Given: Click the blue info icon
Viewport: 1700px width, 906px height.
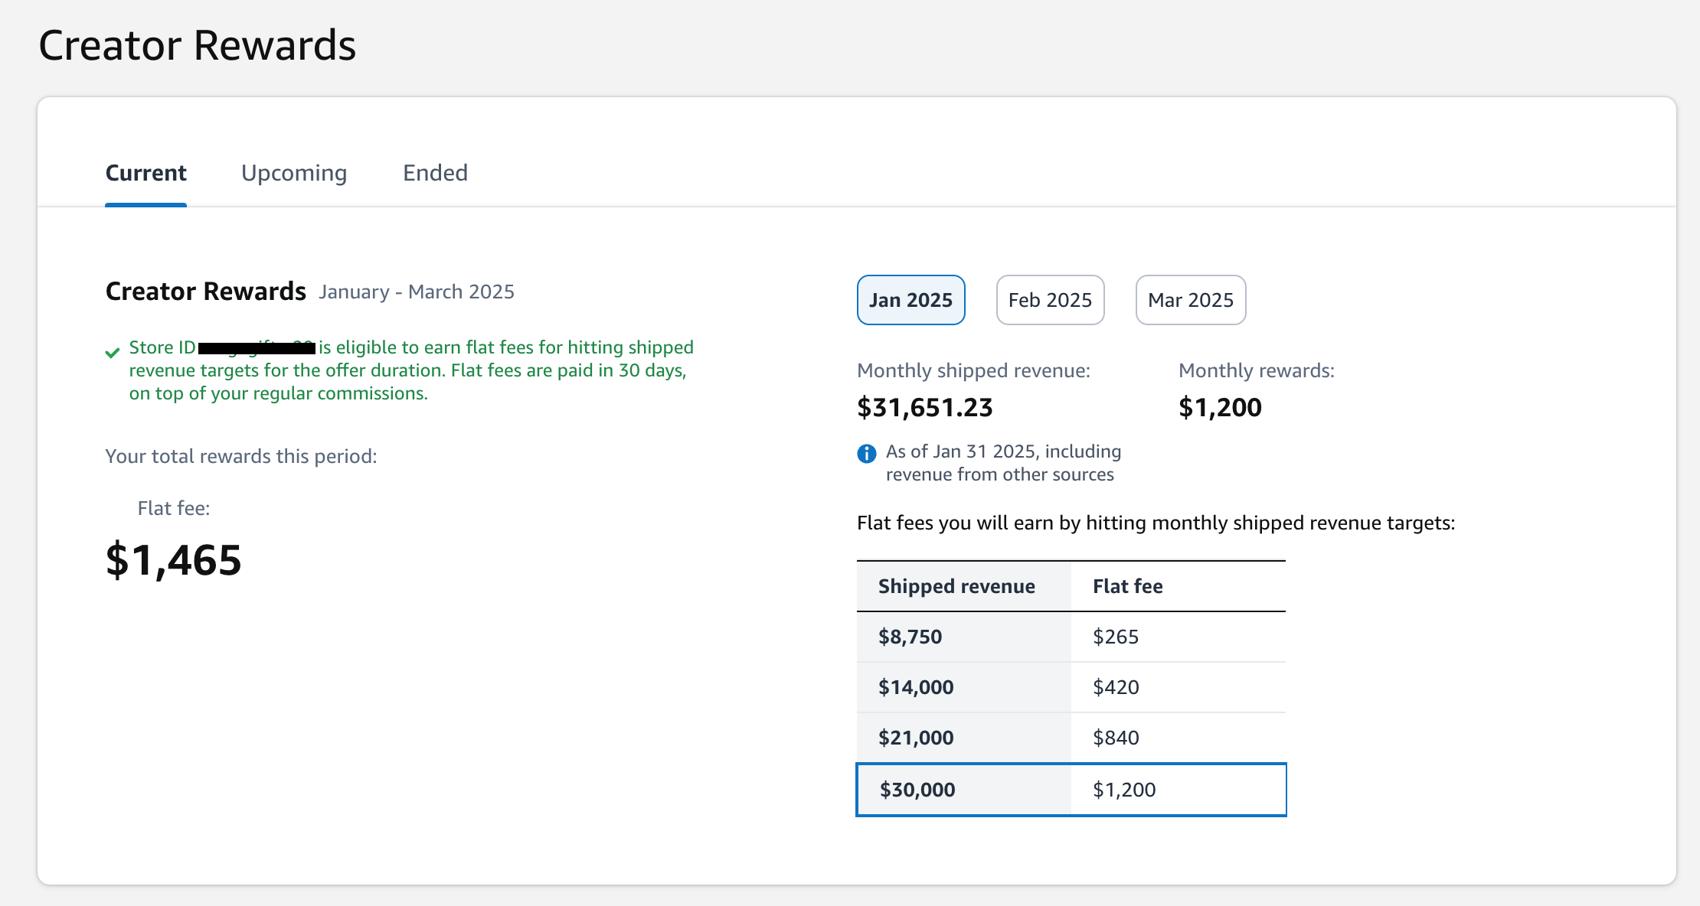Looking at the screenshot, I should 866,454.
